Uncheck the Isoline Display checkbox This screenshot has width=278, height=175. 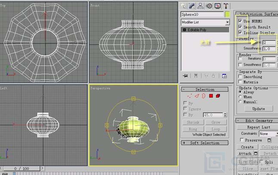(240, 32)
